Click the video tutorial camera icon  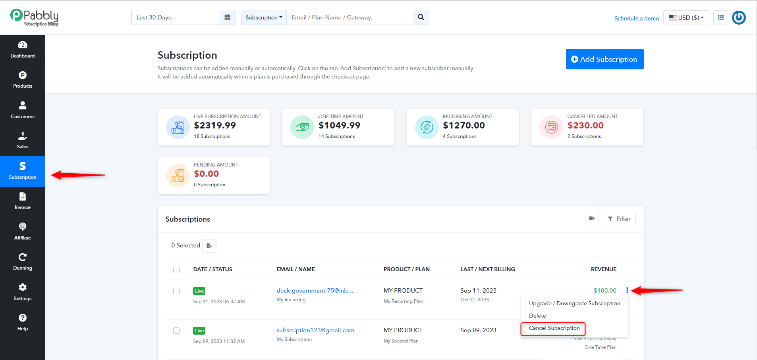(x=592, y=218)
